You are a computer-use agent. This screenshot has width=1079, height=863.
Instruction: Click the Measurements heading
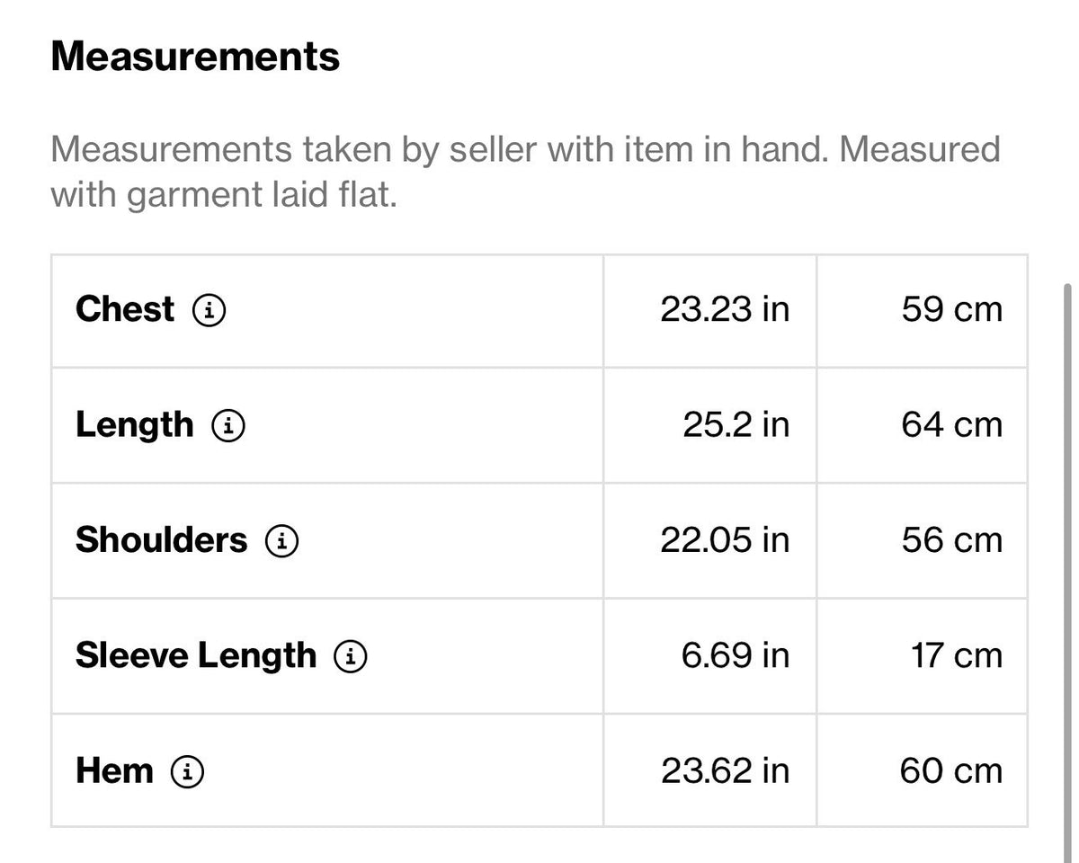(x=195, y=57)
